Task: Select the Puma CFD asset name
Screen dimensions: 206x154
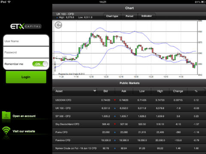Action: tap(61, 132)
